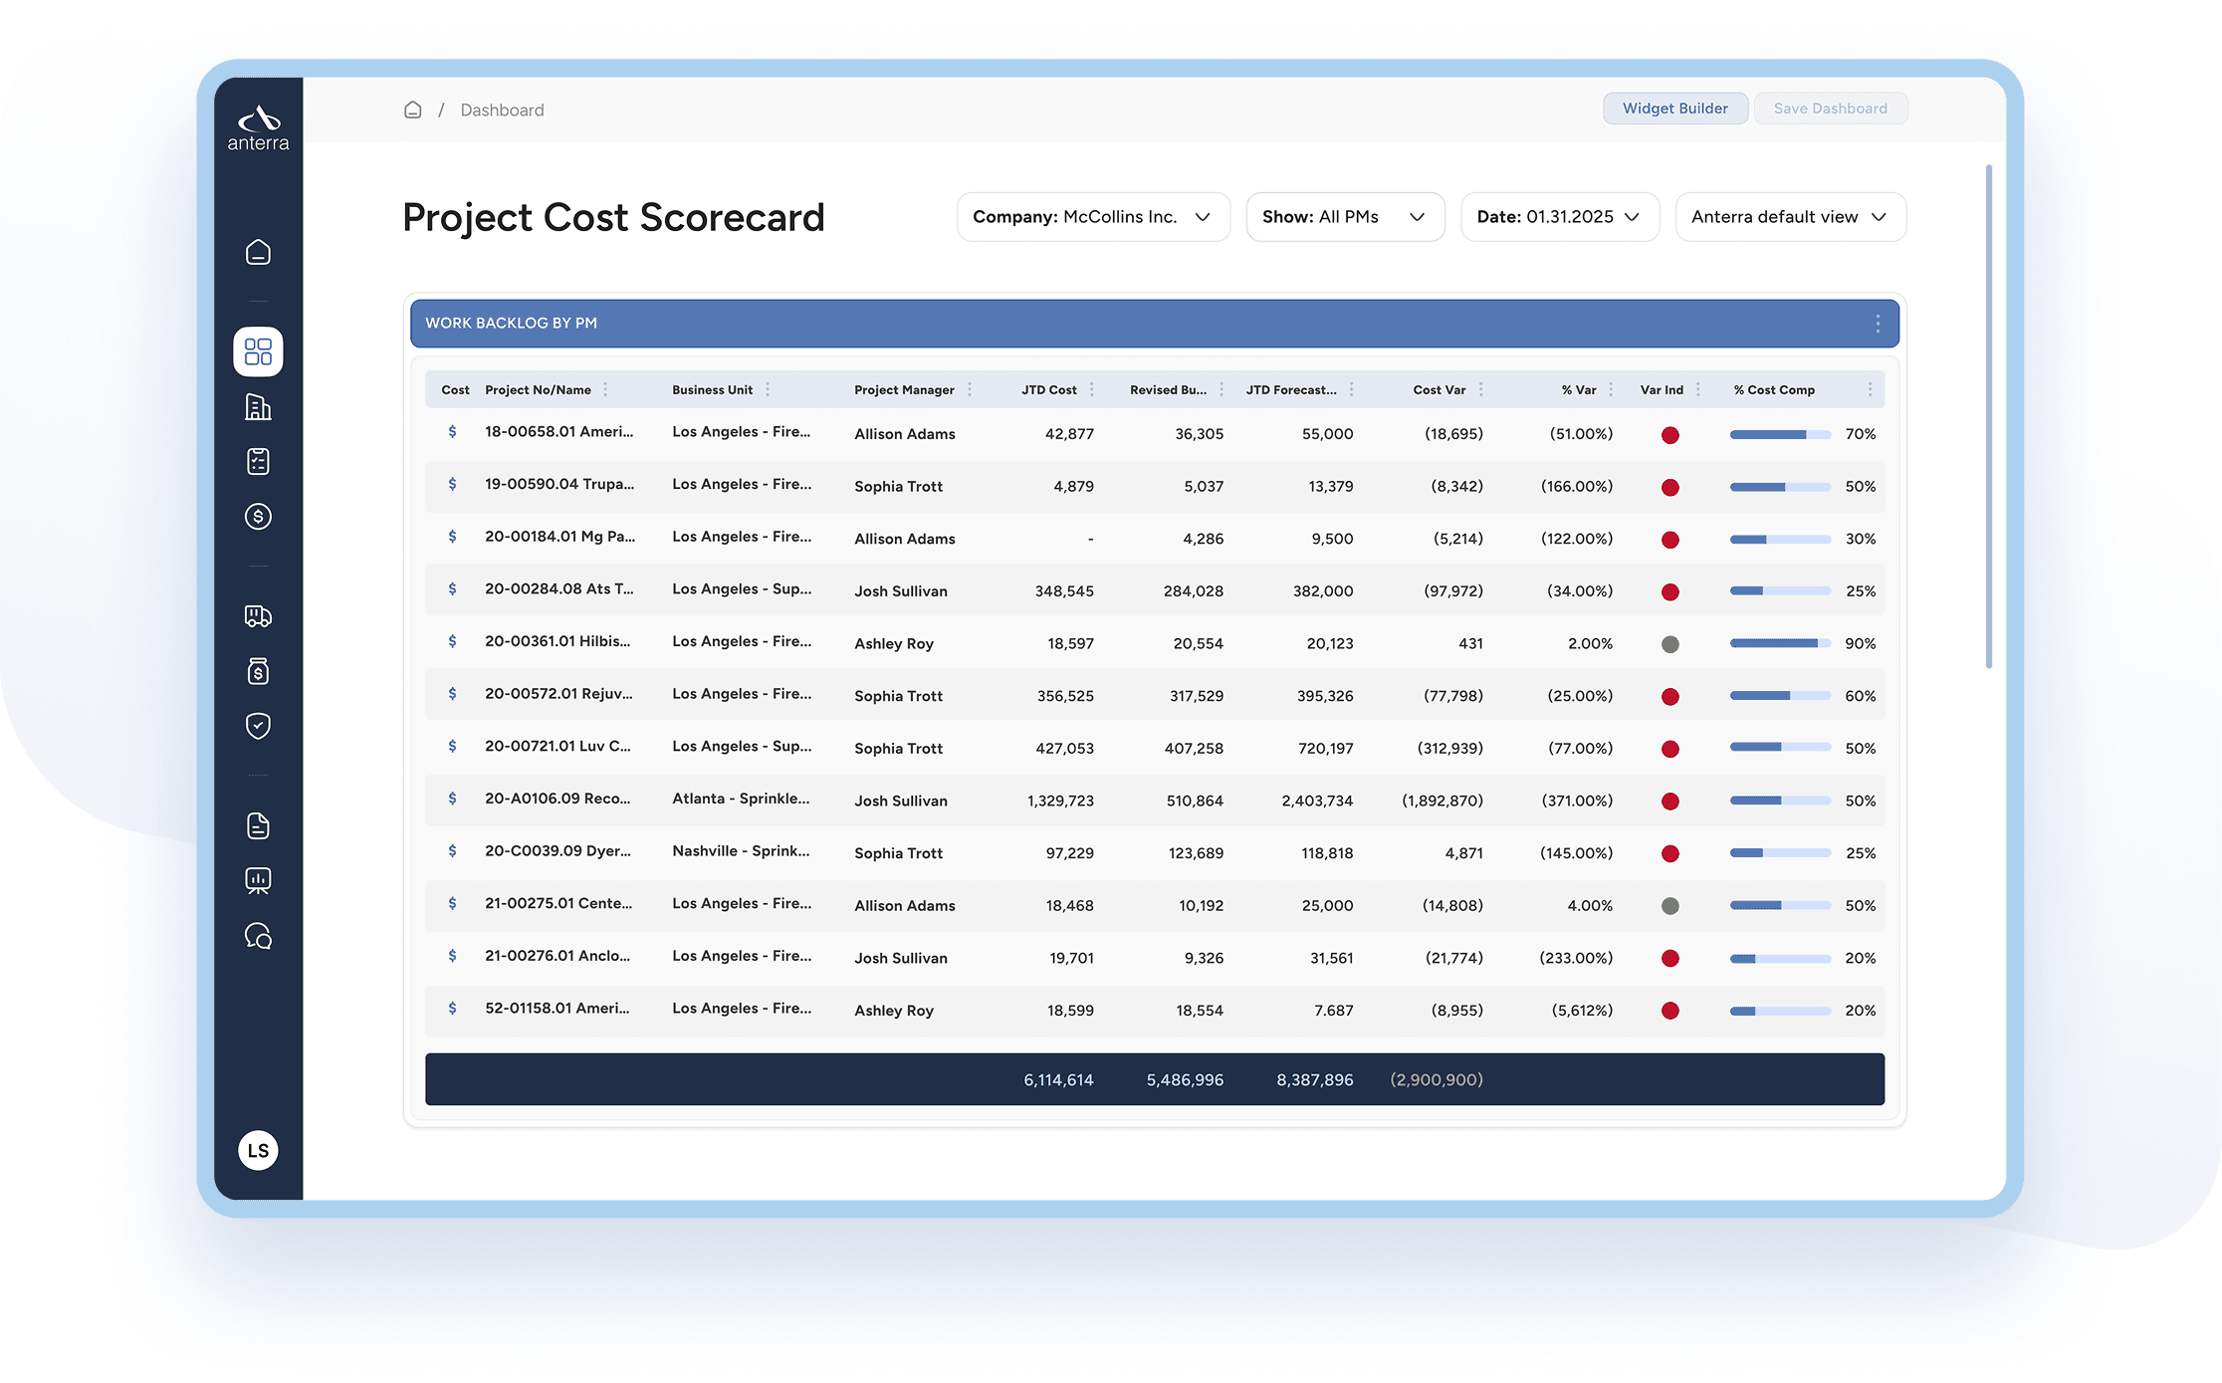Open the delivery truck sidebar icon
This screenshot has height=1383, width=2222.
click(258, 616)
